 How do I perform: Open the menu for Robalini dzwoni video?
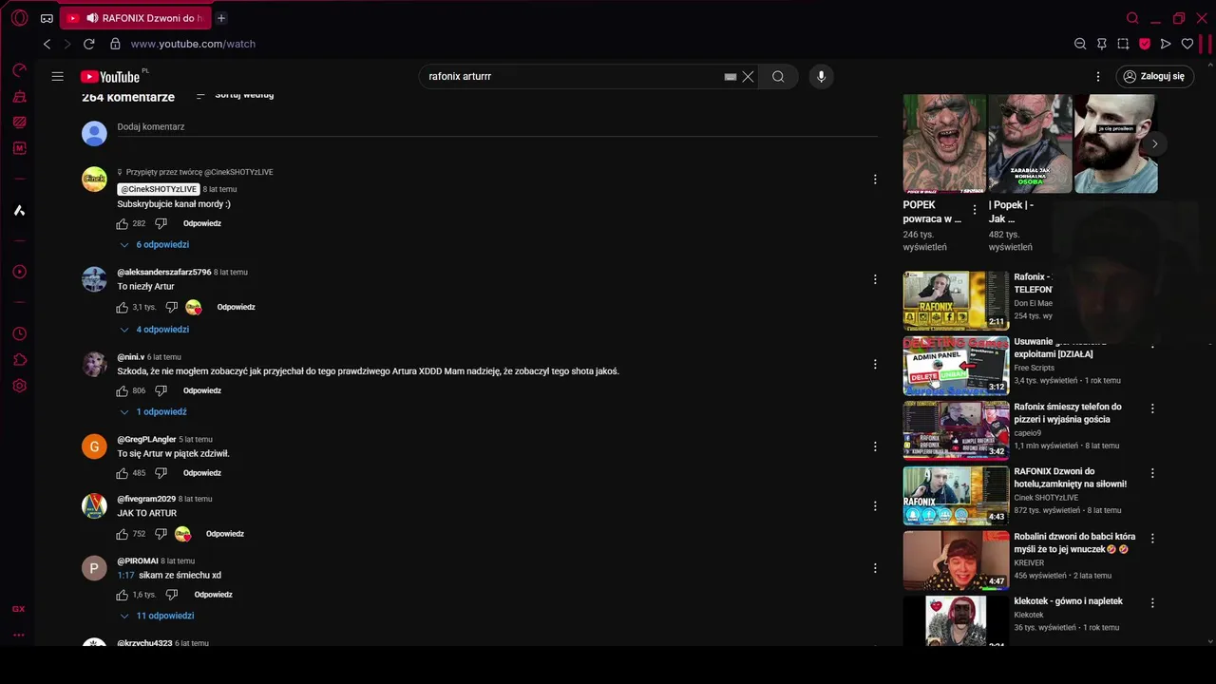(x=1152, y=539)
